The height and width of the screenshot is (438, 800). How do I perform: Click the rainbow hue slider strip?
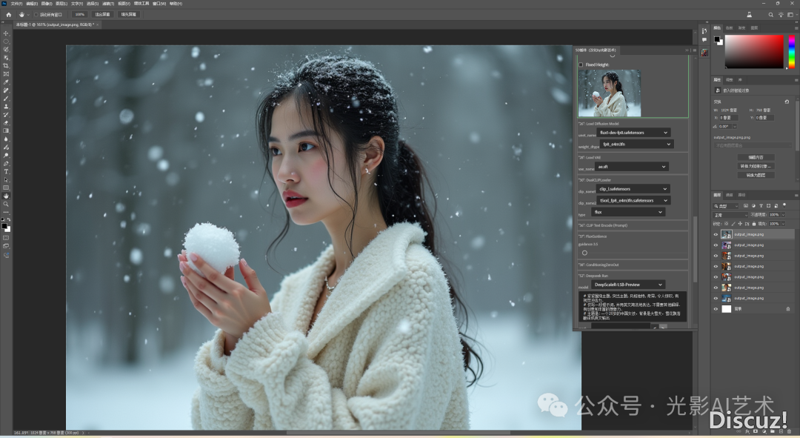(791, 52)
